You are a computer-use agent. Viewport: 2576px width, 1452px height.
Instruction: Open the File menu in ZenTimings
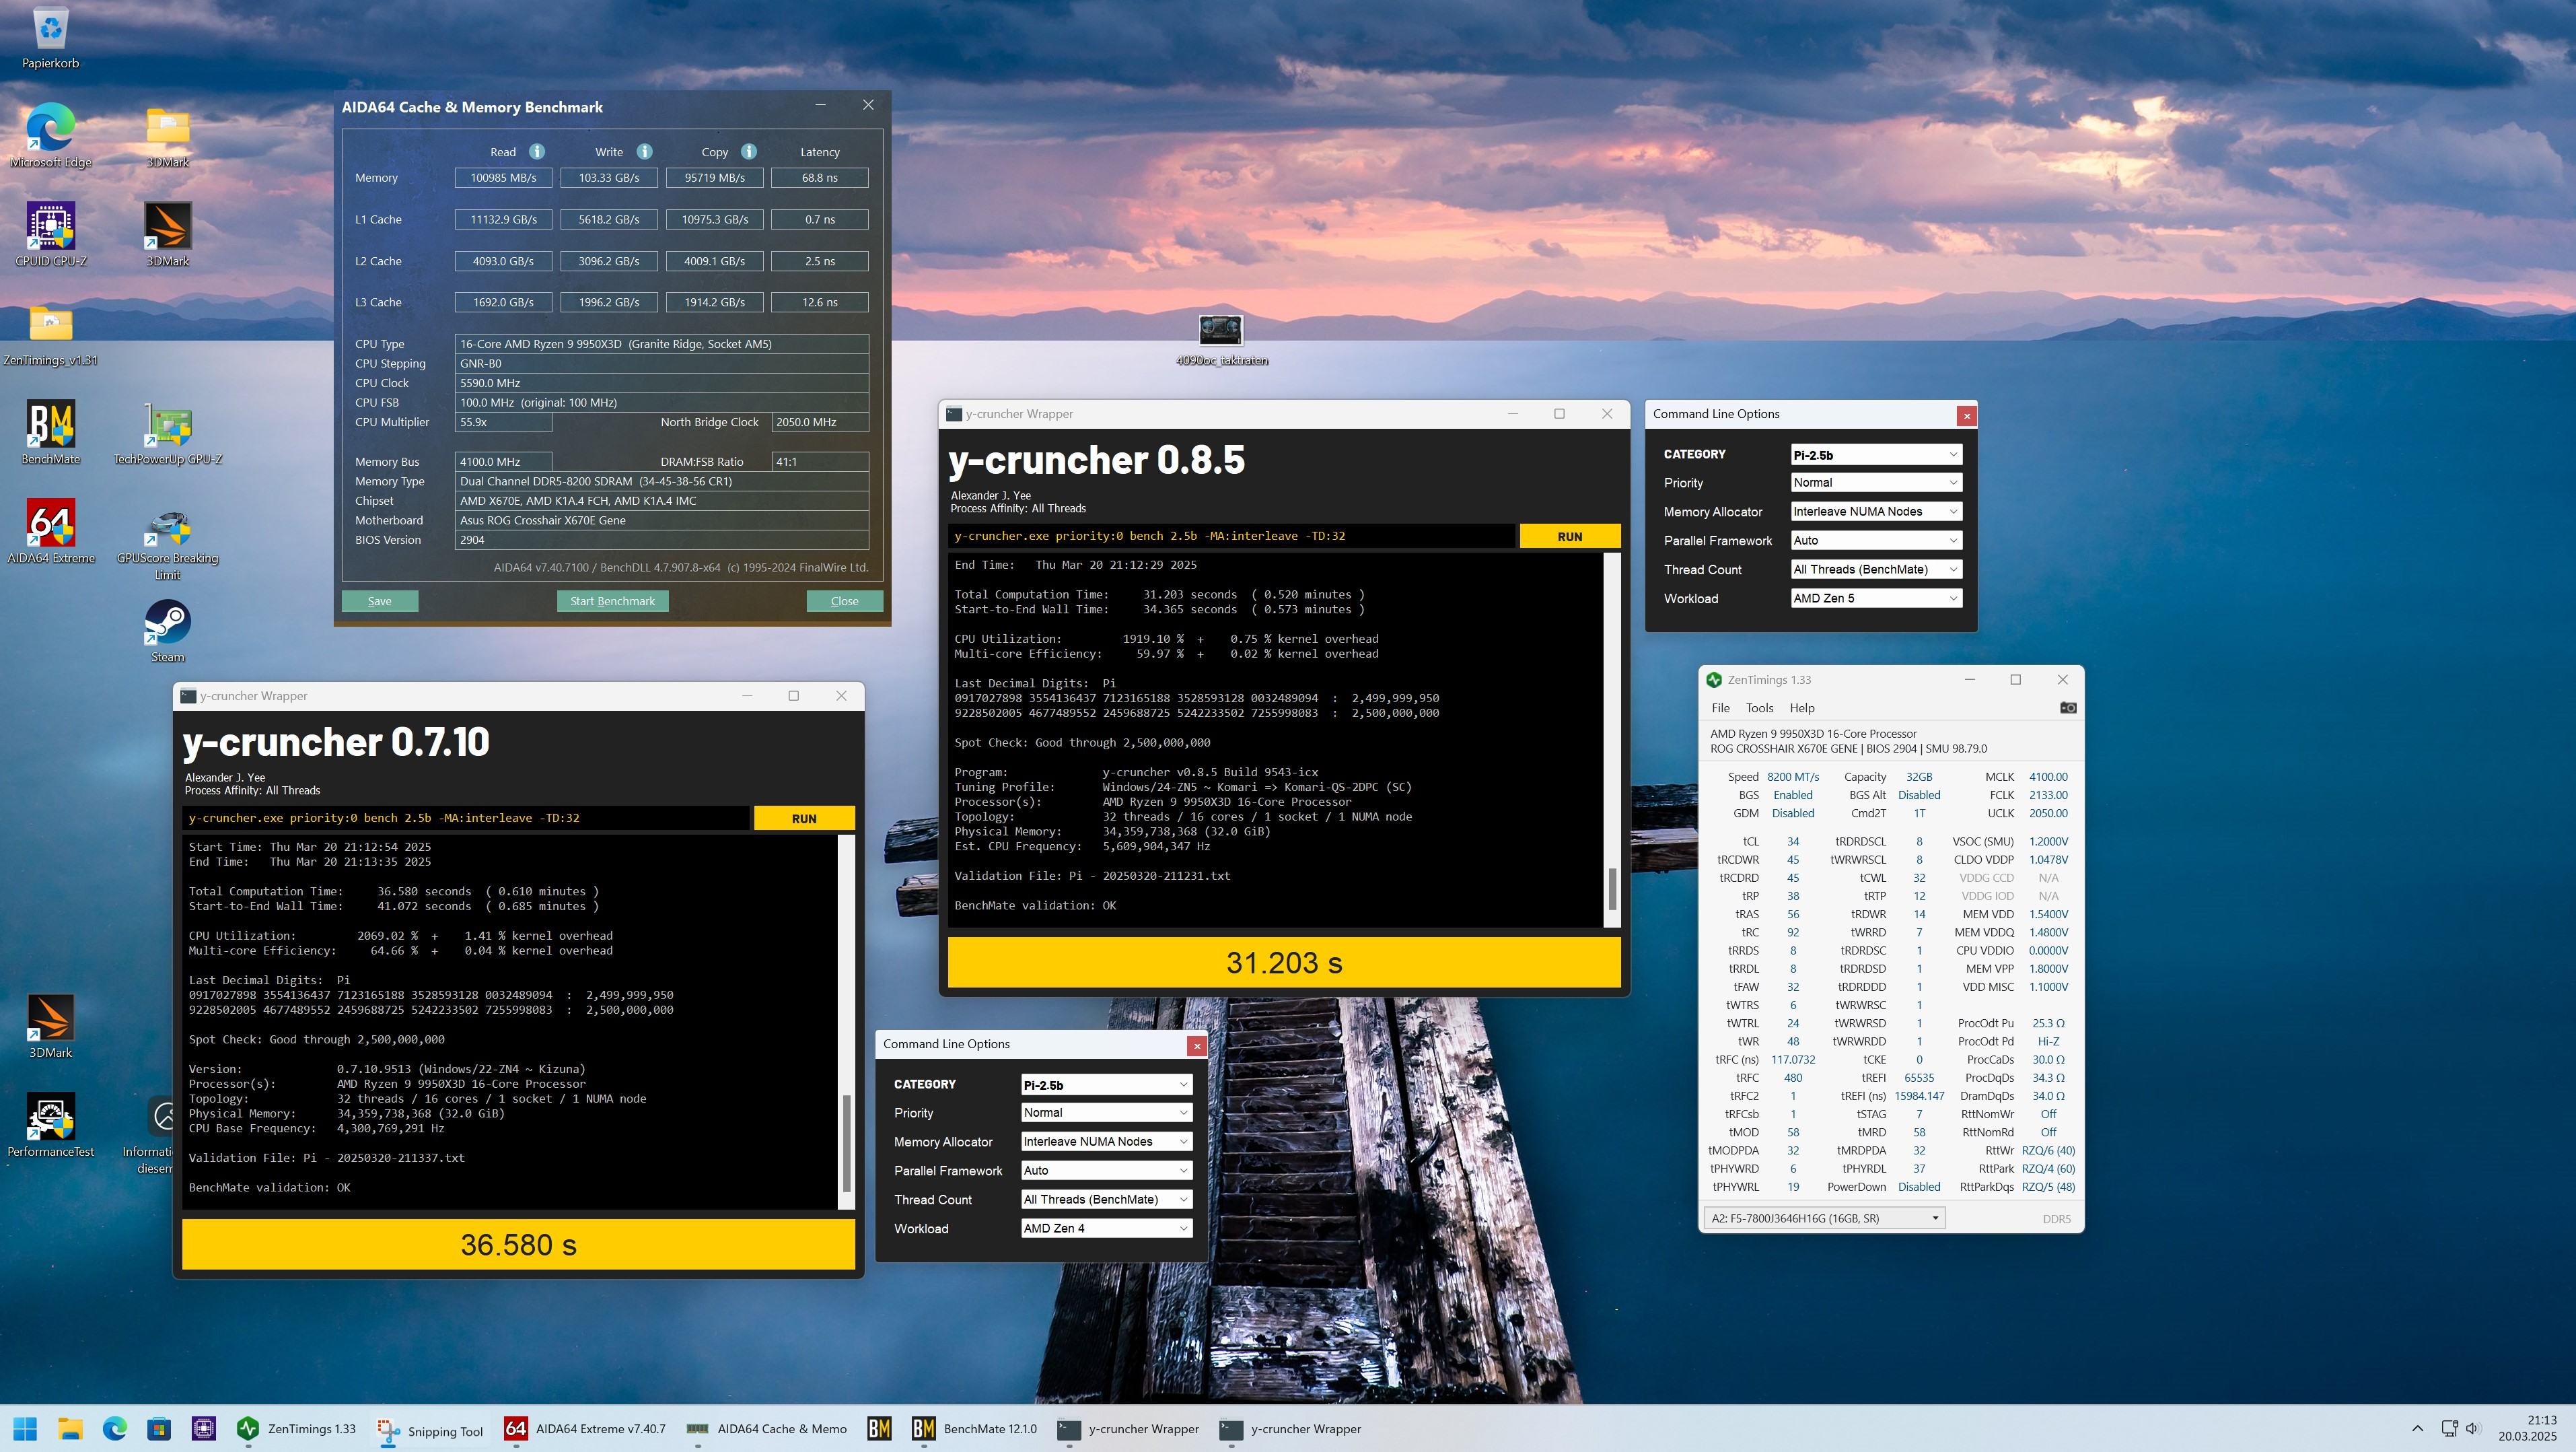(x=1720, y=708)
